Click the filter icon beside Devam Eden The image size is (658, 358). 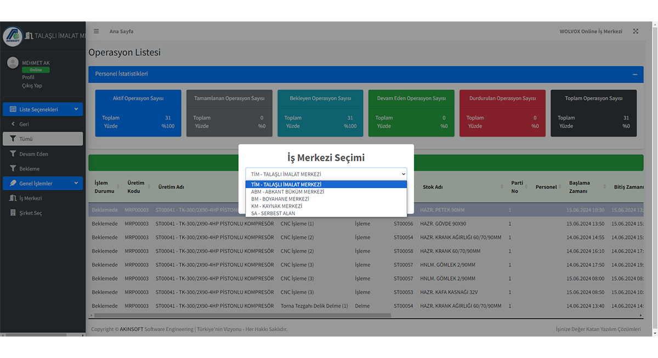pyautogui.click(x=13, y=154)
